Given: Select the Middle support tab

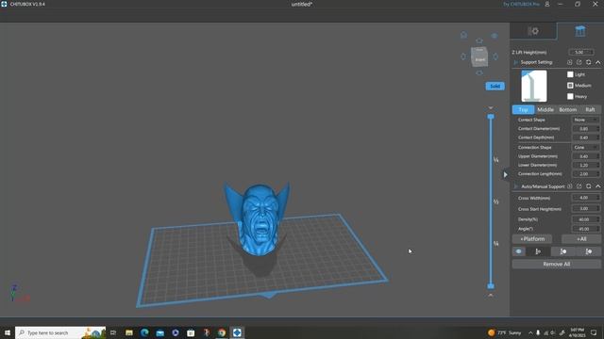Looking at the screenshot, I should coord(545,109).
